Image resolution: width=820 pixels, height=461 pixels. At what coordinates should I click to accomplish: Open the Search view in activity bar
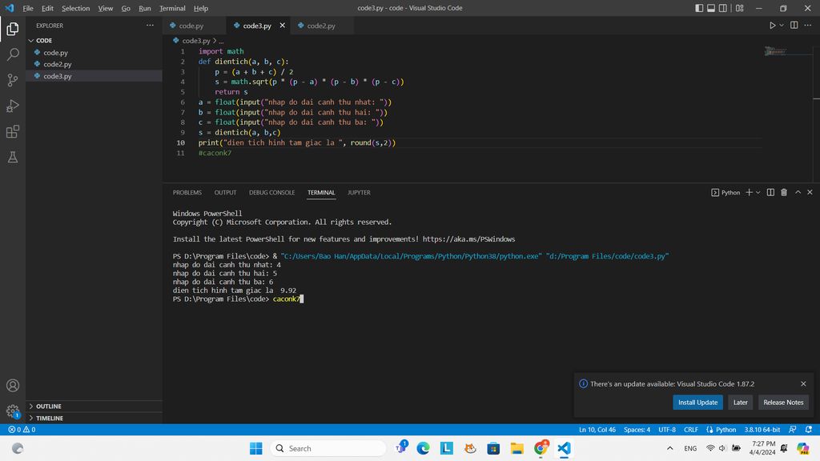coord(13,54)
